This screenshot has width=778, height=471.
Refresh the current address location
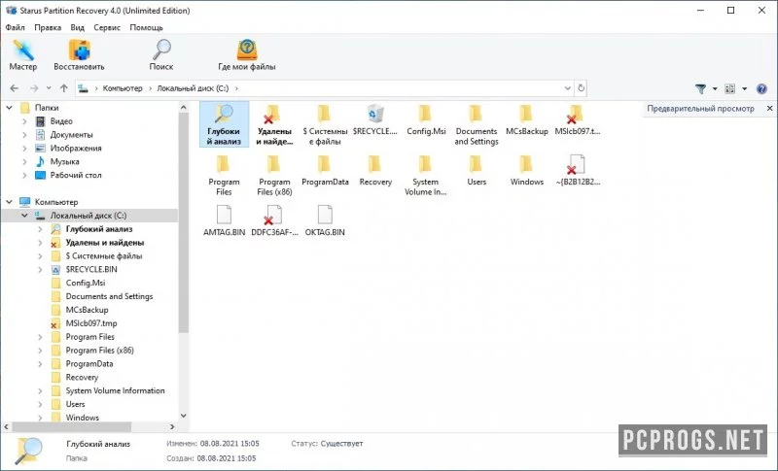(581, 88)
